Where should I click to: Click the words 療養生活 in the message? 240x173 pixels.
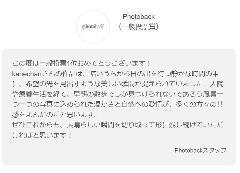click(32, 94)
